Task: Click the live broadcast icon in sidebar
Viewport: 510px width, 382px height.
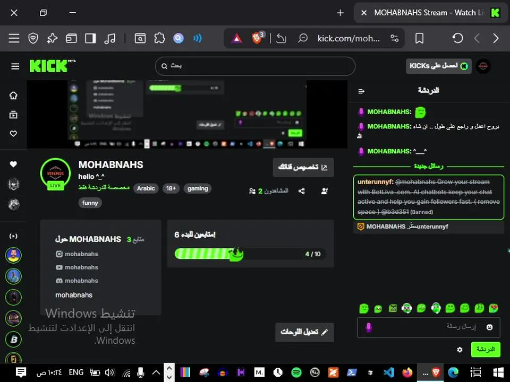Action: point(13,236)
